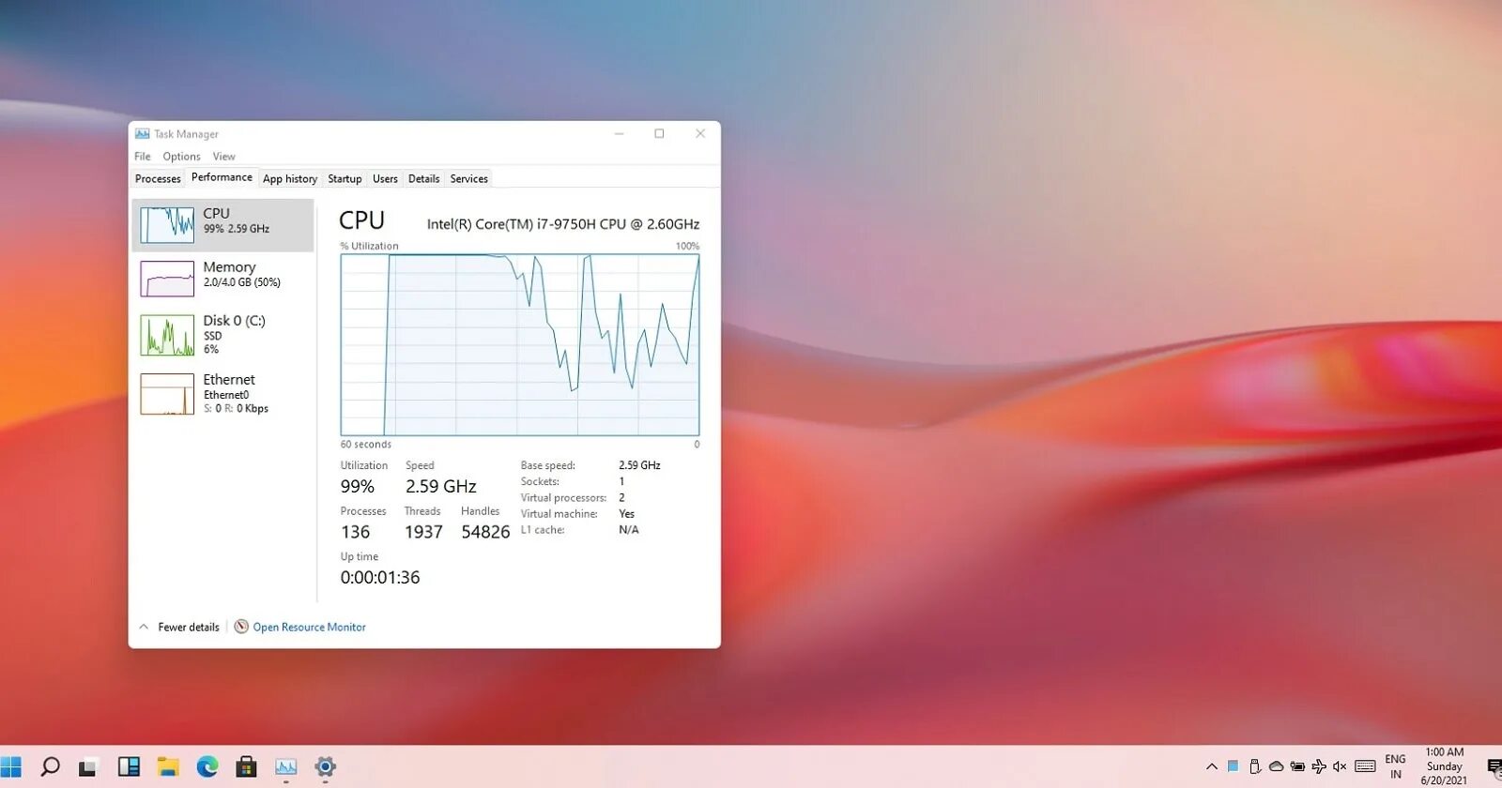This screenshot has width=1502, height=788.
Task: Click the 54826 handles value
Action: tap(485, 532)
